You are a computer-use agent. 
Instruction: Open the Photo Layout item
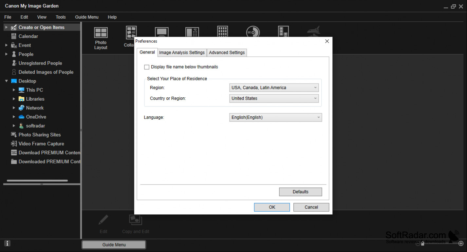pyautogui.click(x=101, y=38)
